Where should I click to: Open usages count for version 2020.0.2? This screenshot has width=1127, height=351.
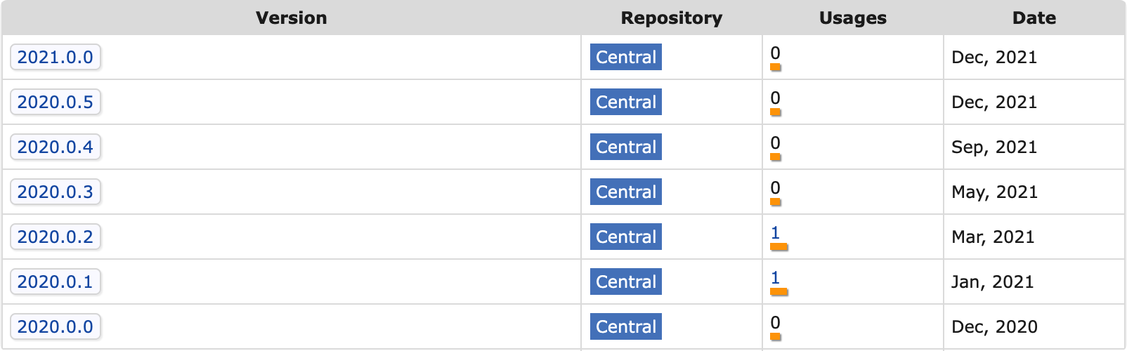pyautogui.click(x=775, y=232)
